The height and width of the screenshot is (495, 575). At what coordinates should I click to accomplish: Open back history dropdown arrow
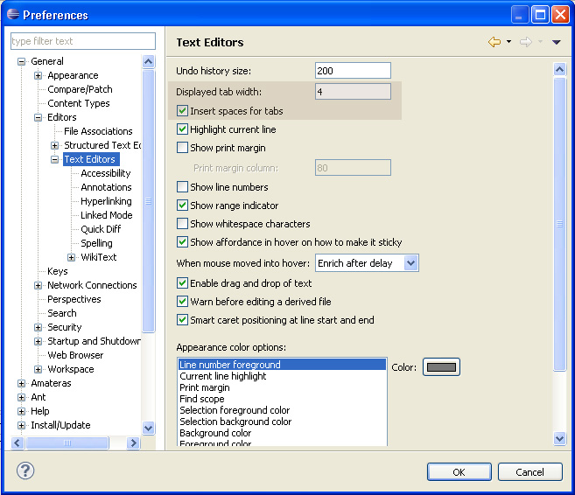[508, 42]
